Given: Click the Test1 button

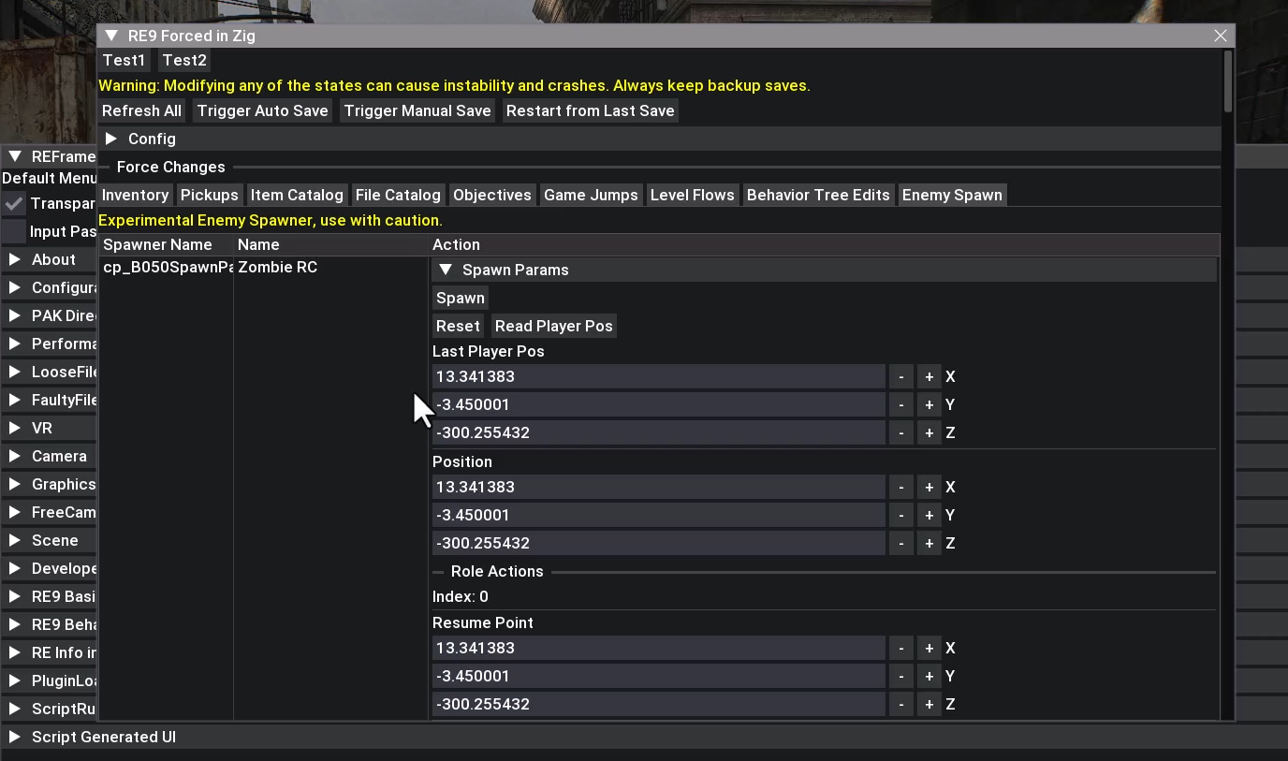Looking at the screenshot, I should click(x=124, y=60).
